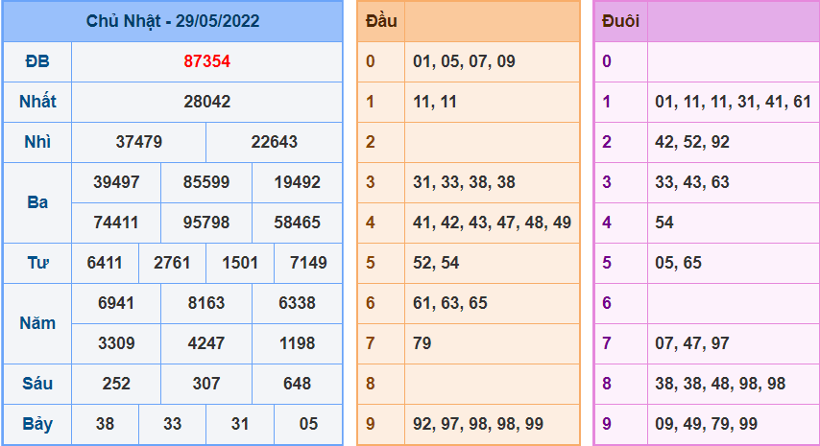
Task: Click the Bảy prize cell showing 31
Action: pyautogui.click(x=240, y=424)
